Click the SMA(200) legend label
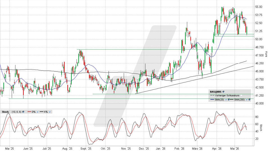 (239, 100)
